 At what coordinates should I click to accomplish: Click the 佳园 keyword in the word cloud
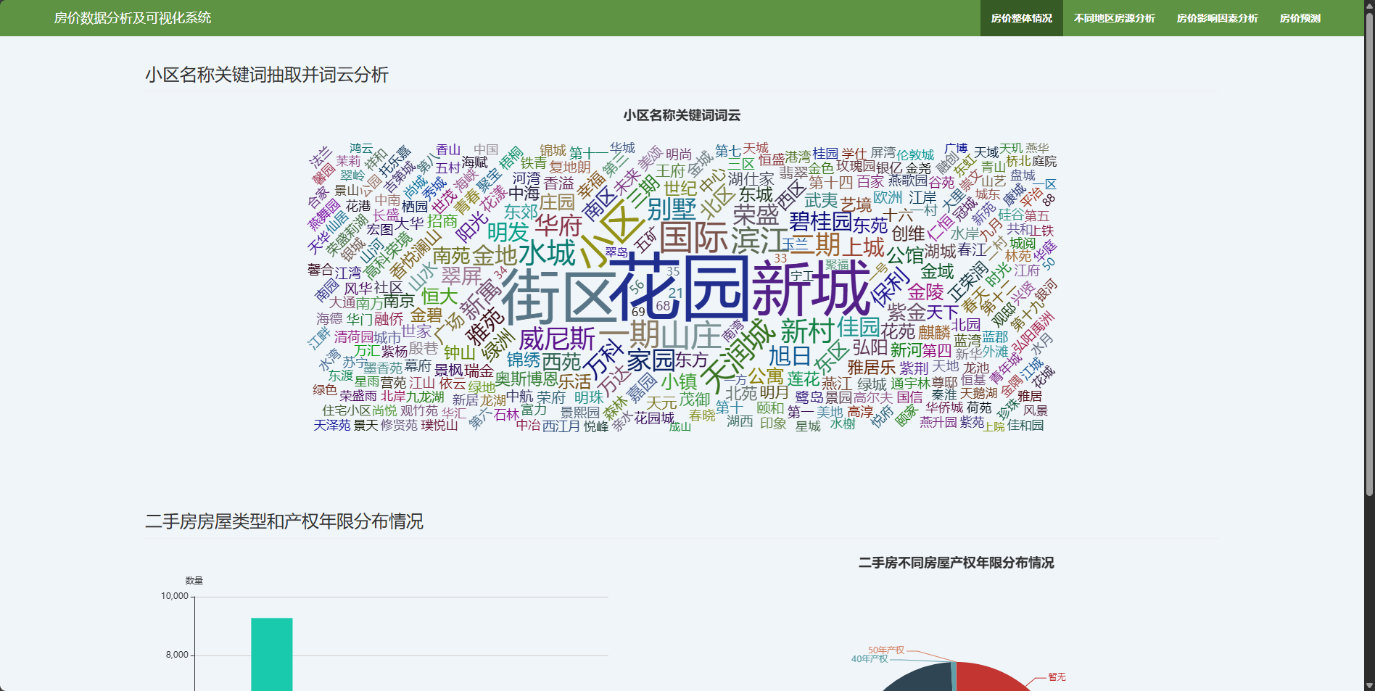click(859, 326)
